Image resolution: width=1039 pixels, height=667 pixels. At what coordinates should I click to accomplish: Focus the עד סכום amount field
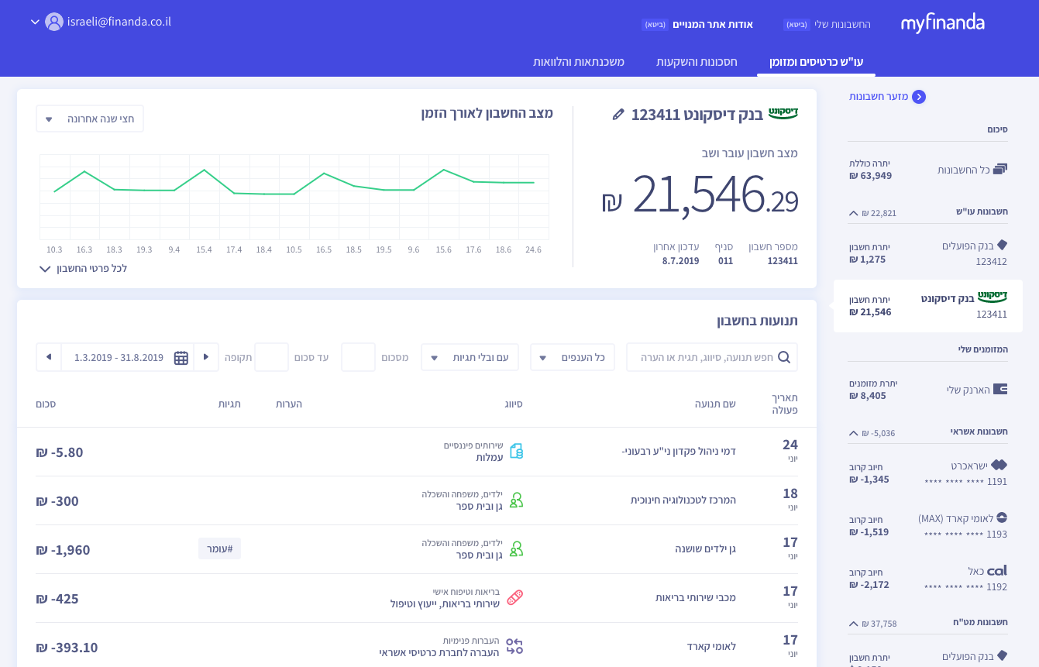click(272, 357)
